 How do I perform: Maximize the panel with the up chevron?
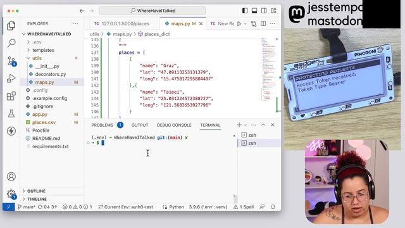pyautogui.click(x=263, y=125)
